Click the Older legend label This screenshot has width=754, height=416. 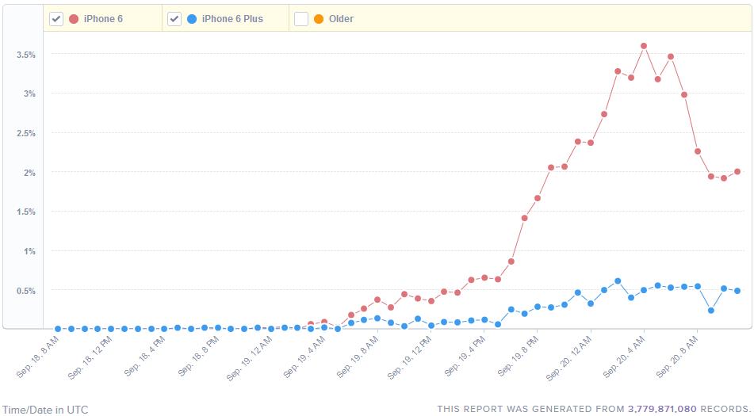pyautogui.click(x=341, y=19)
